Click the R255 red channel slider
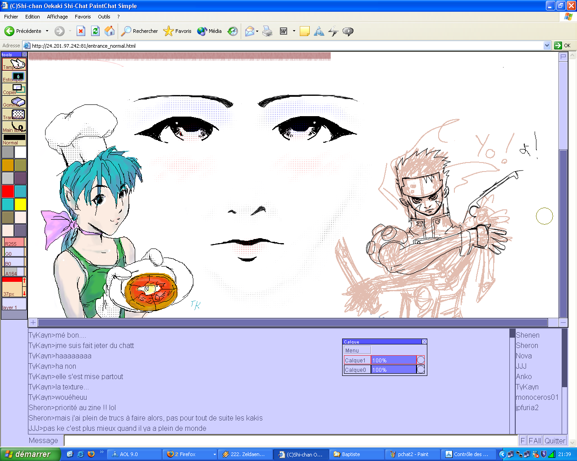This screenshot has width=577, height=461. [x=14, y=242]
